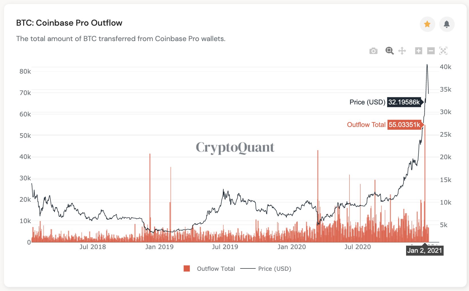Click the red Outflow Total legend swatch
Viewport: 469px width, 291px height.
click(187, 268)
